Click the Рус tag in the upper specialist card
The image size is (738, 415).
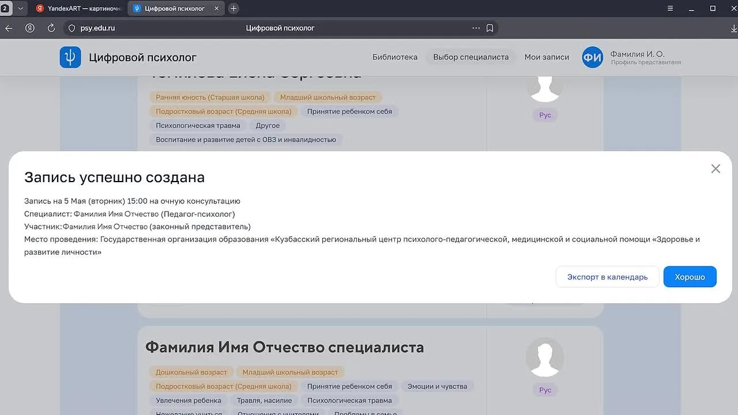tap(545, 115)
